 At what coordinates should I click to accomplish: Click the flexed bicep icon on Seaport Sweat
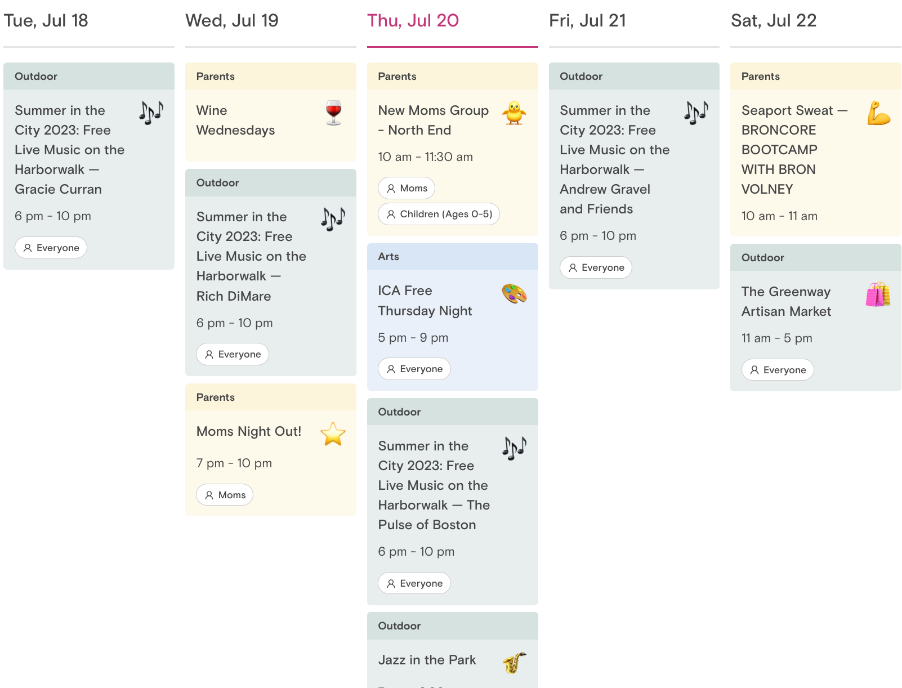point(878,113)
